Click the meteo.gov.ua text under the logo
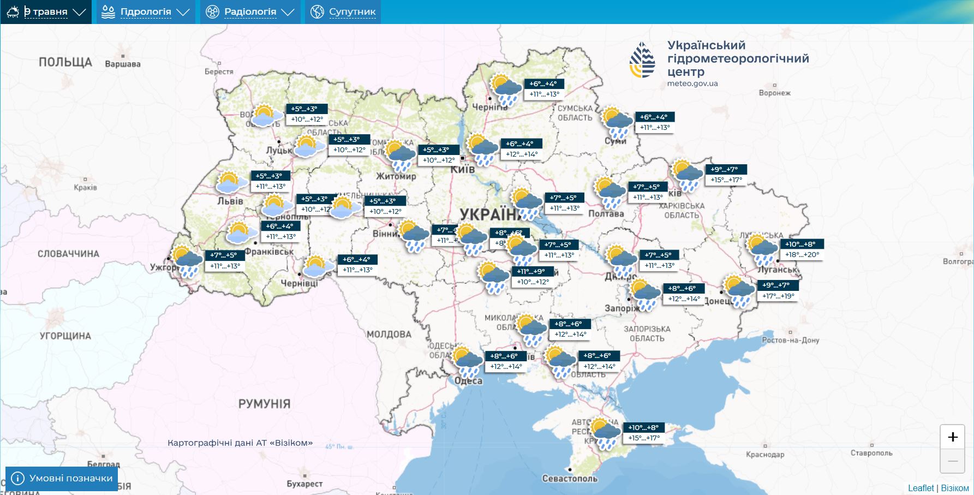The image size is (974, 495). 692,84
